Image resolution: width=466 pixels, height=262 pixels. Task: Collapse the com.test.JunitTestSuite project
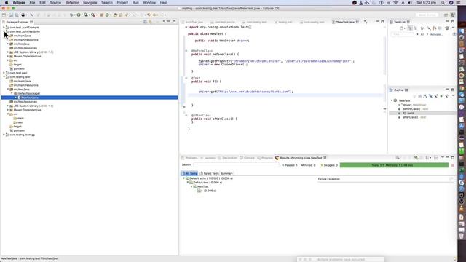pyautogui.click(x=4, y=31)
